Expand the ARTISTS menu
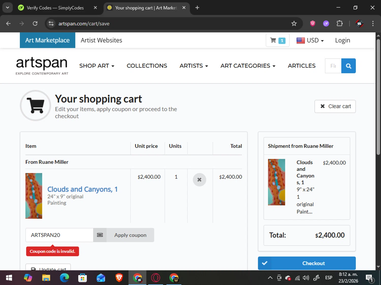 194,66
